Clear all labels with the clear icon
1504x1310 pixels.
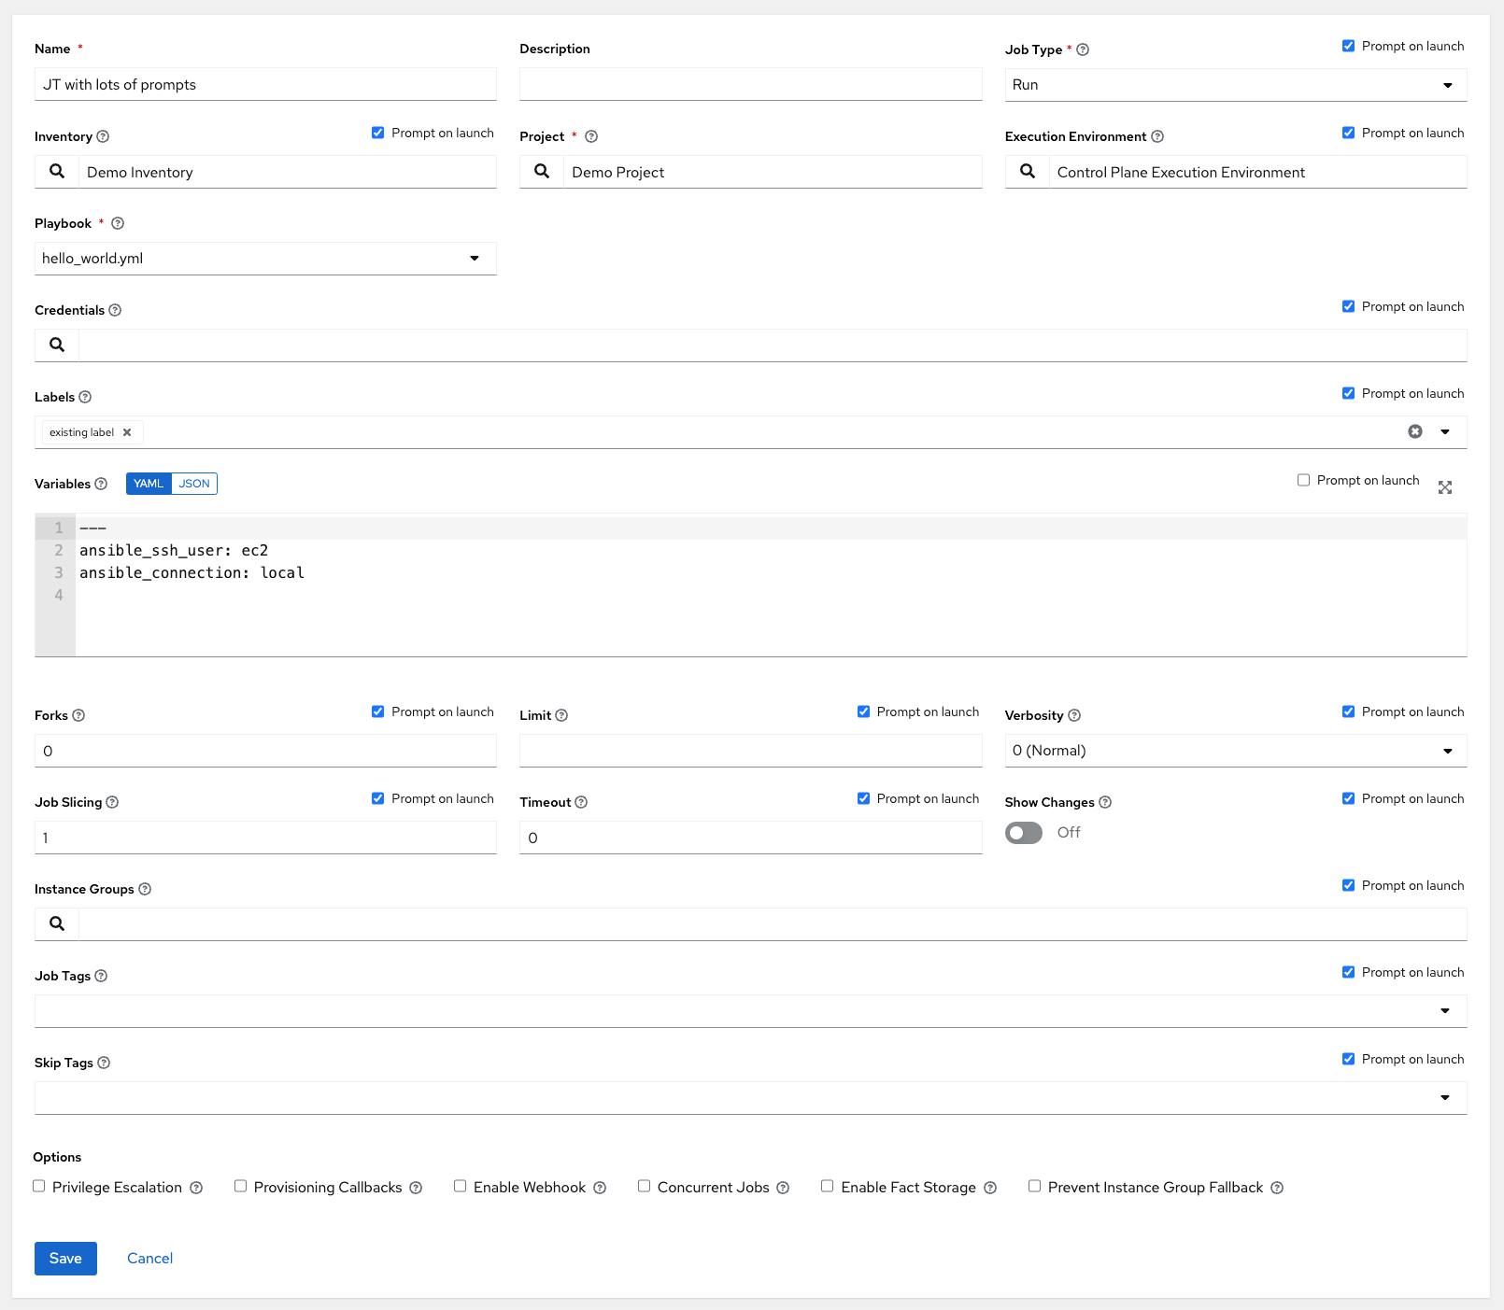coord(1414,431)
